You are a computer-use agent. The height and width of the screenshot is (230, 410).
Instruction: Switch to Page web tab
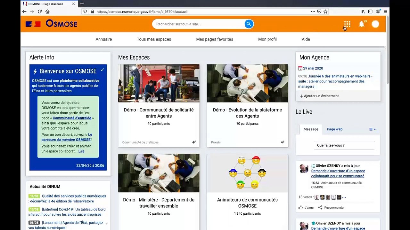334,129
